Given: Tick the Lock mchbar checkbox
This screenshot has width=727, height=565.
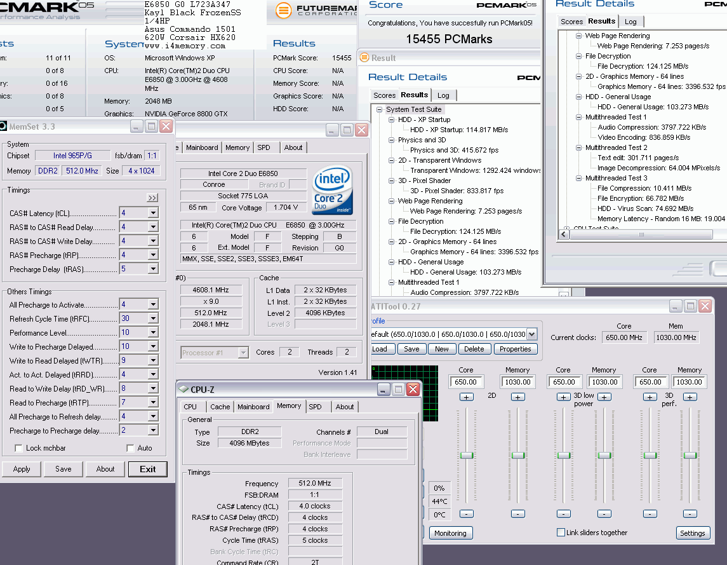Looking at the screenshot, I should [18, 448].
